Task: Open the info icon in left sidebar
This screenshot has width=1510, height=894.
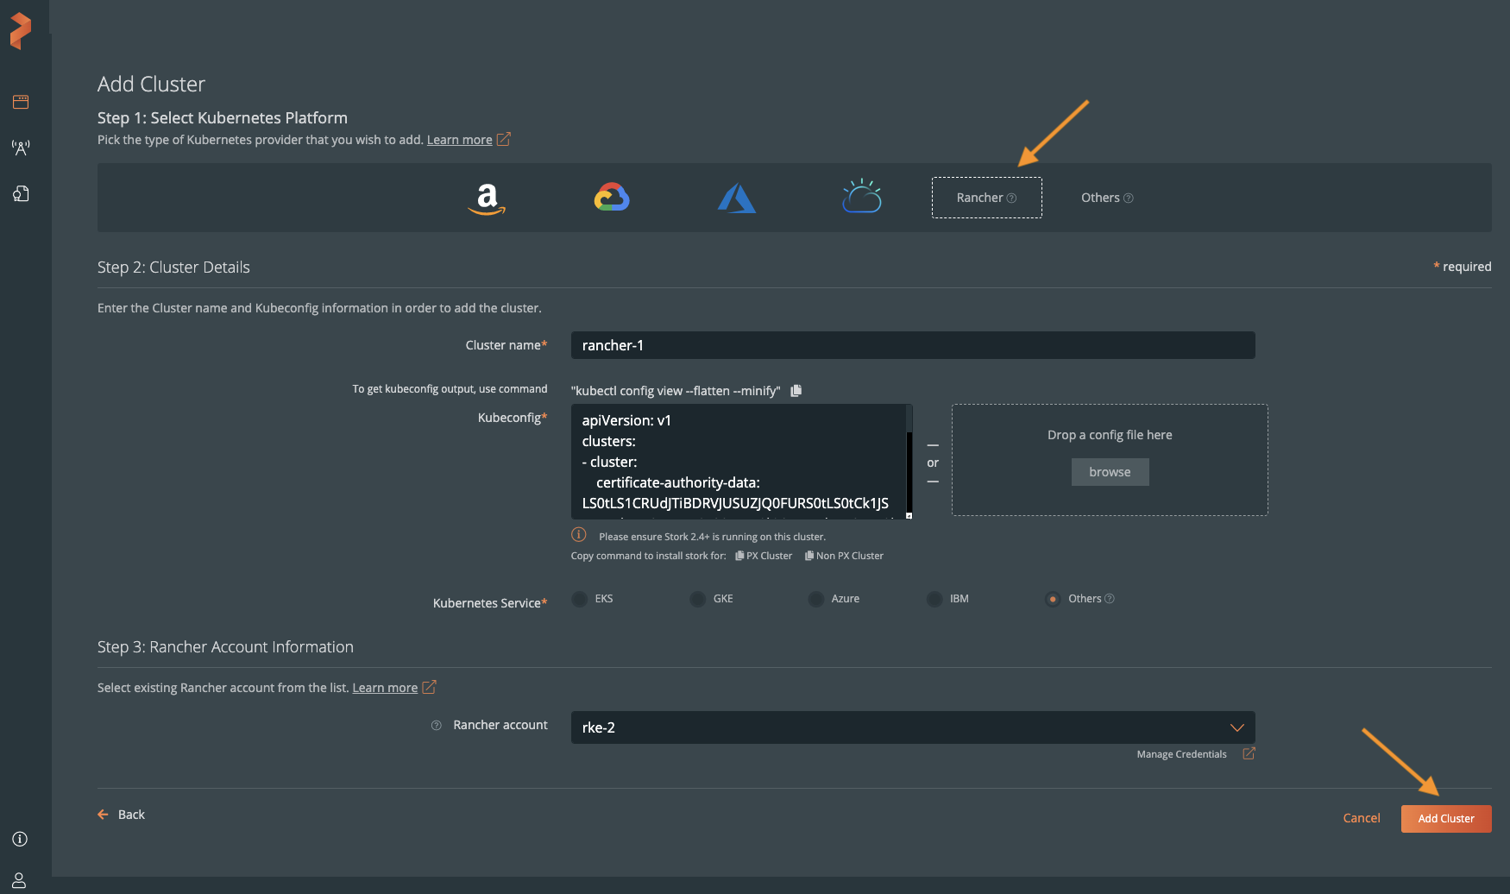Action: [19, 839]
